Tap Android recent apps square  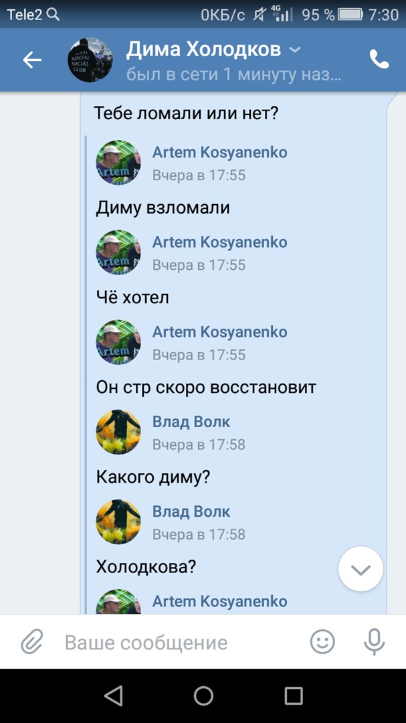(293, 696)
